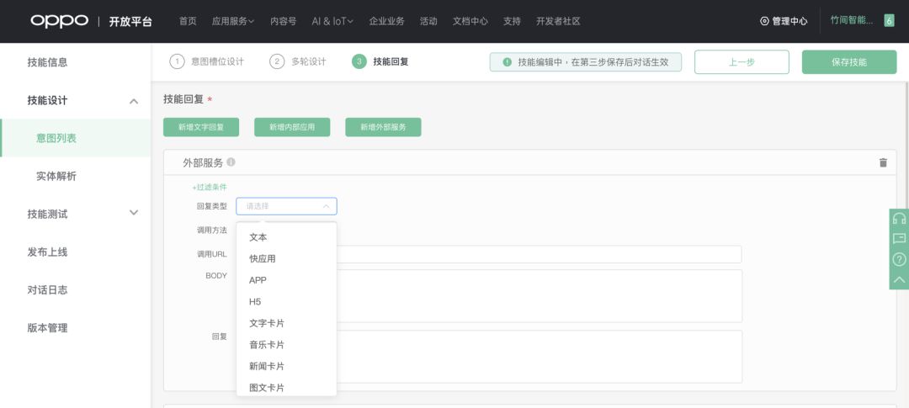Collapse the 技能设计 sidebar section

(133, 101)
